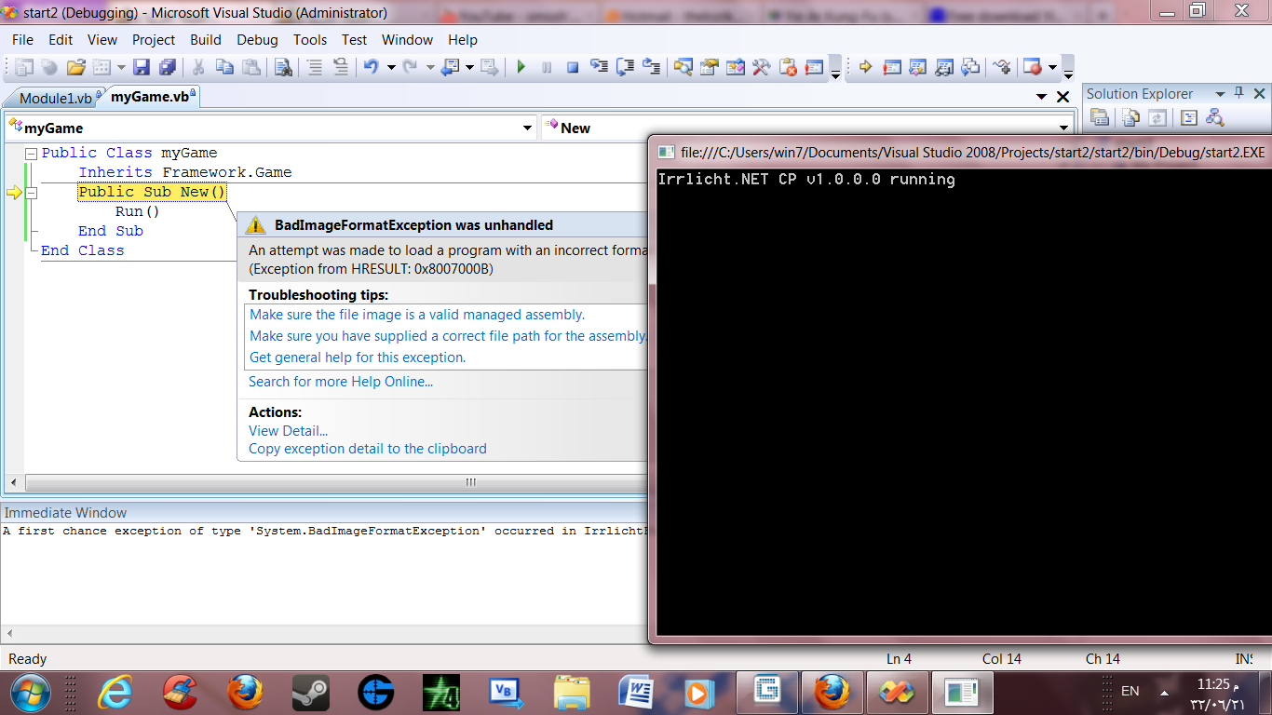This screenshot has width=1272, height=715.
Task: Click the View Code icon in Solution Explorer
Action: 1189,118
